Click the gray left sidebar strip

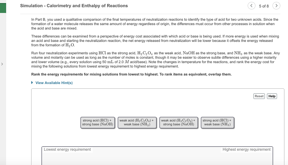(3, 112)
